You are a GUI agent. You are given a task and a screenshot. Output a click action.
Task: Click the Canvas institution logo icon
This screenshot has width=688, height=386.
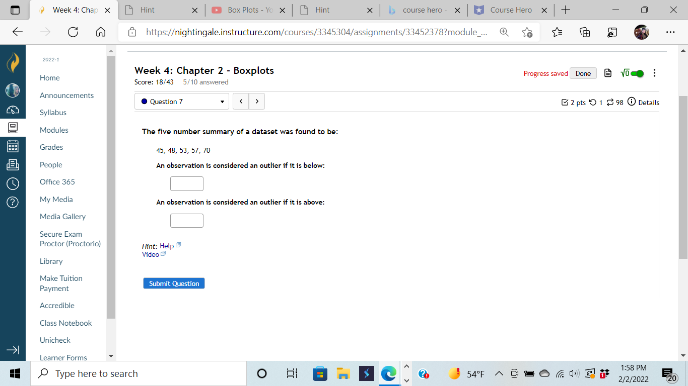click(13, 63)
